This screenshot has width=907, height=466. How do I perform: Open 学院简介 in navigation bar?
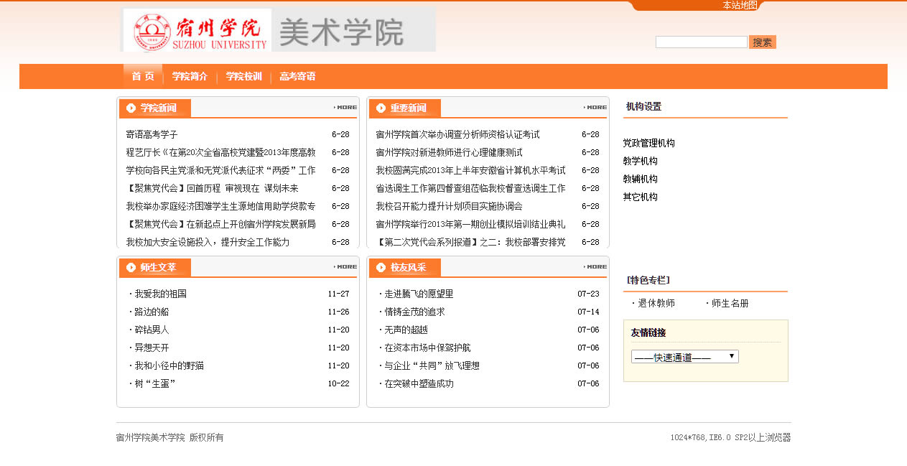click(190, 77)
